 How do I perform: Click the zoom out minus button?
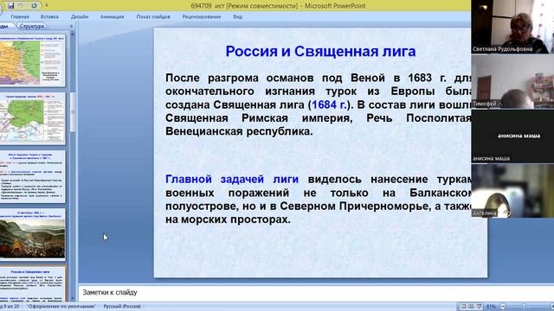click(503, 307)
